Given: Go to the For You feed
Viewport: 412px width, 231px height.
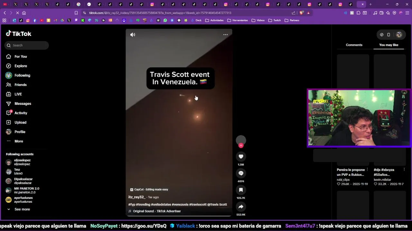Looking at the screenshot, I should pyautogui.click(x=21, y=56).
